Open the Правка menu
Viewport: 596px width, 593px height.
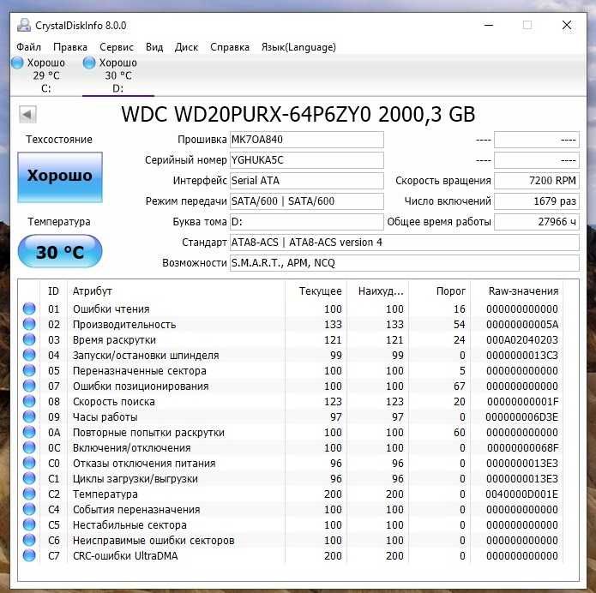click(x=70, y=47)
